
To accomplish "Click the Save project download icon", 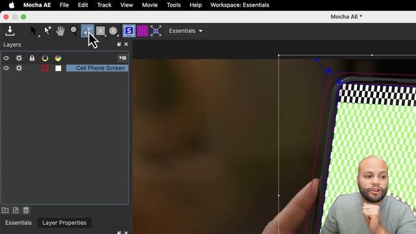I will 10,31.
